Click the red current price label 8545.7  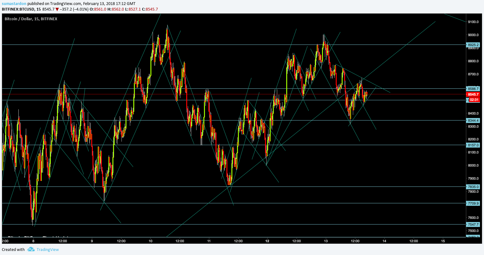[x=473, y=94]
